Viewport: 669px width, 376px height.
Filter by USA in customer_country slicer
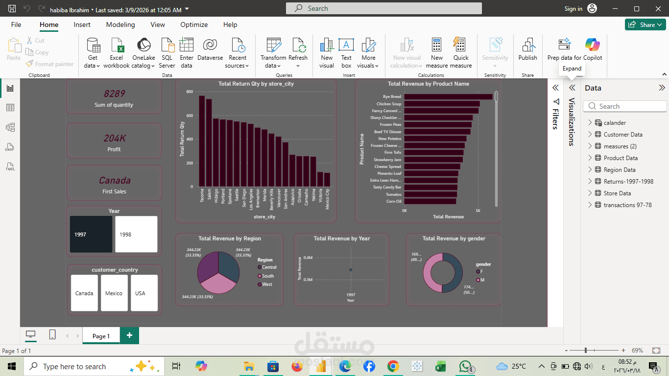[x=144, y=293]
